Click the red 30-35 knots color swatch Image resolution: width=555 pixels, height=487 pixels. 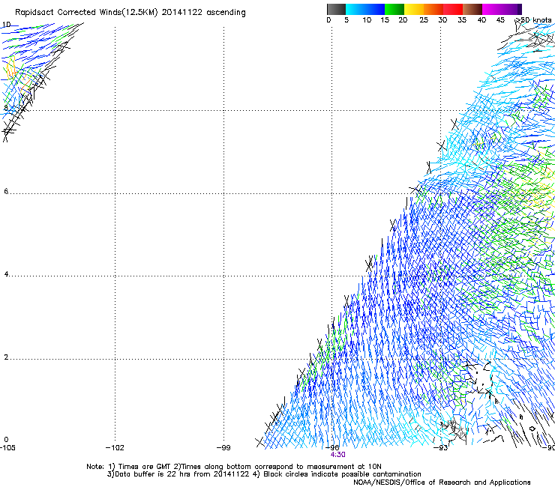453,9
